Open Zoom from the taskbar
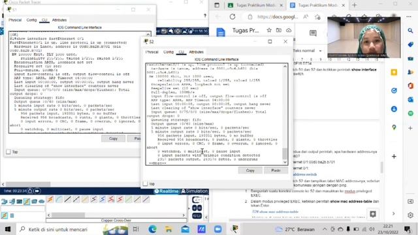 [217, 229]
